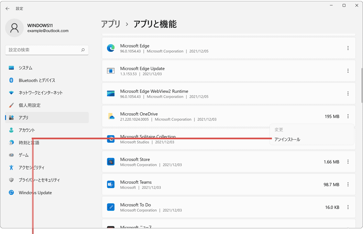
Task: Click the Microsoft Store app icon
Action: (x=111, y=161)
